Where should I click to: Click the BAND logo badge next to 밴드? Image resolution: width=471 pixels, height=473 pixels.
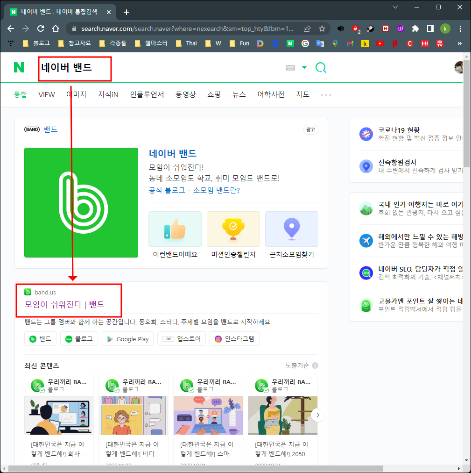coord(31,129)
